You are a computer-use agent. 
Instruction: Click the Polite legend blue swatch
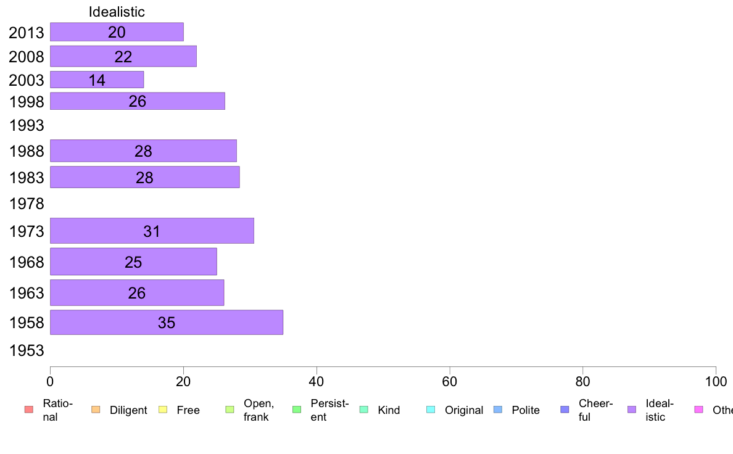(x=498, y=410)
